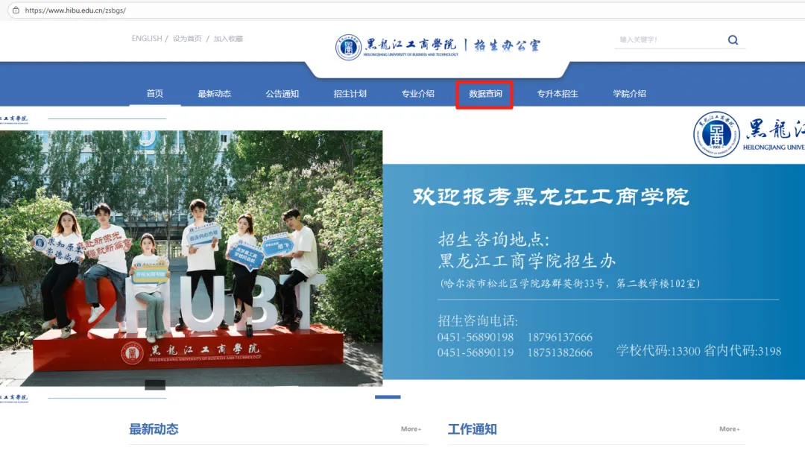Image resolution: width=805 pixels, height=462 pixels.
Task: Open the 数据查询 menu item
Action: coord(485,94)
